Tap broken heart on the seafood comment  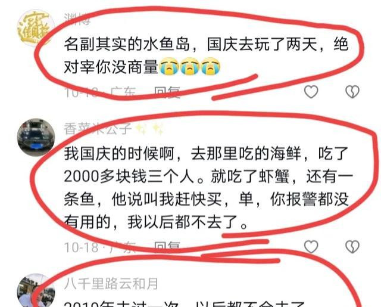352,247
